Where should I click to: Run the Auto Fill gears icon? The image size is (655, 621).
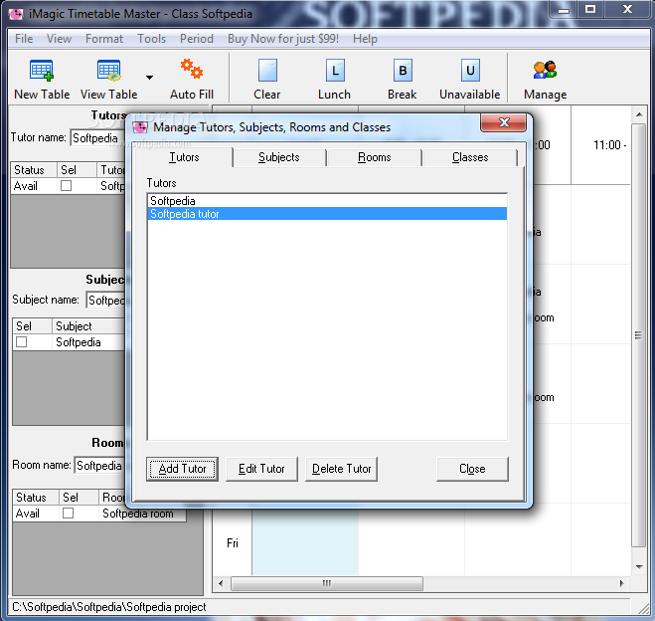[192, 70]
